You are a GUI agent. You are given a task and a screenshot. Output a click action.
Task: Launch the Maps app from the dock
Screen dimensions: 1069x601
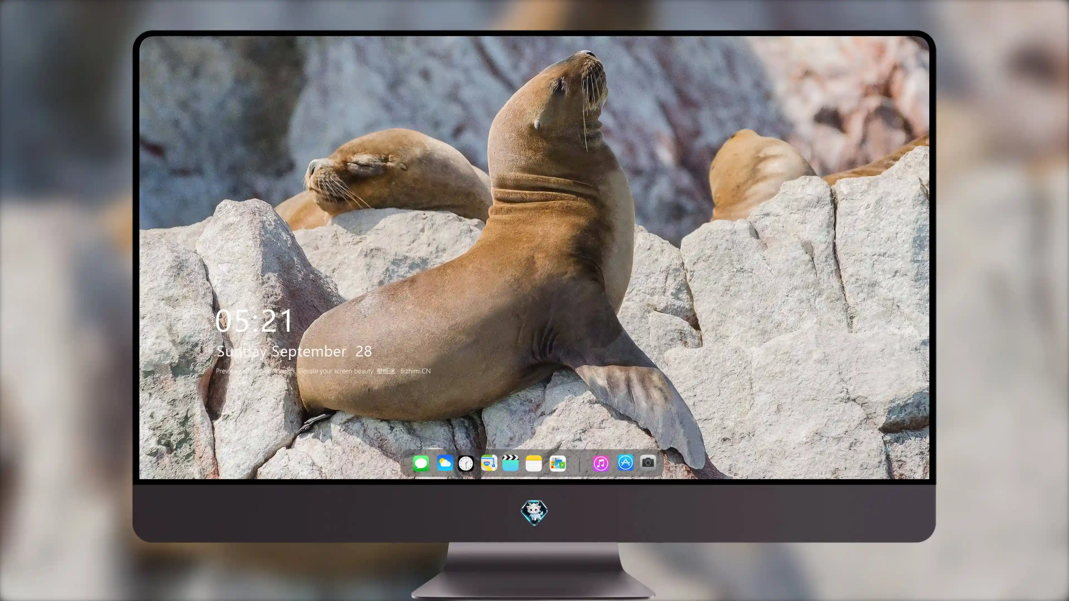coord(489,463)
